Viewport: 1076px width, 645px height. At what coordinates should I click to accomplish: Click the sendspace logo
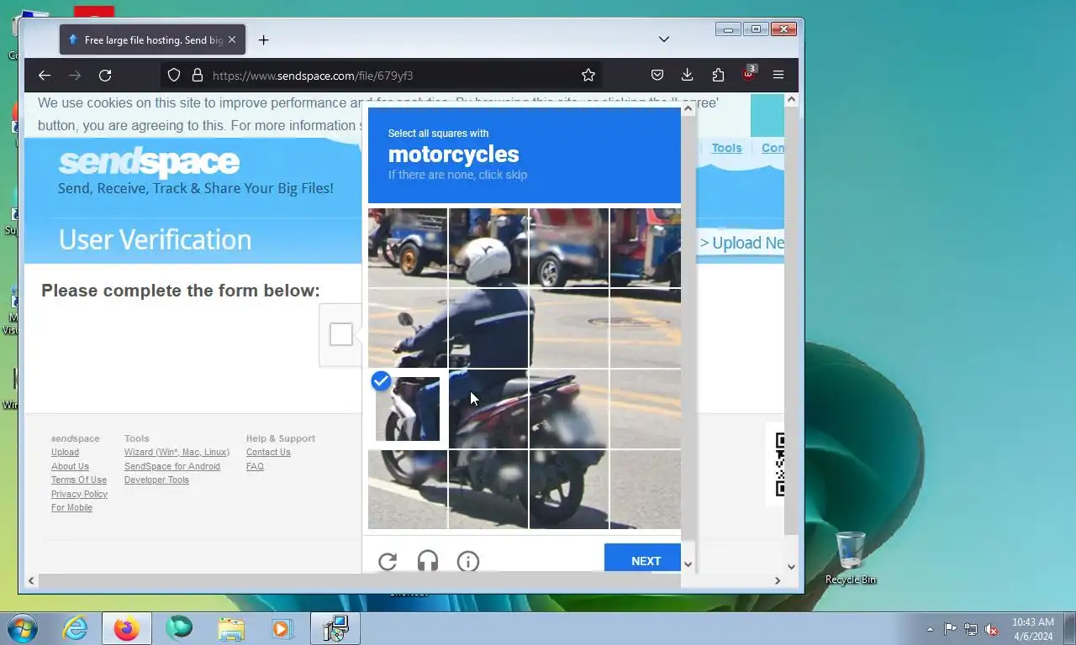149,161
